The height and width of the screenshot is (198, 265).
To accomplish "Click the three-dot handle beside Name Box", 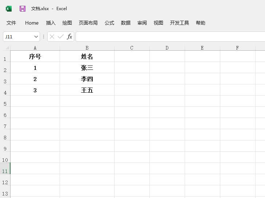I will 44,37.
